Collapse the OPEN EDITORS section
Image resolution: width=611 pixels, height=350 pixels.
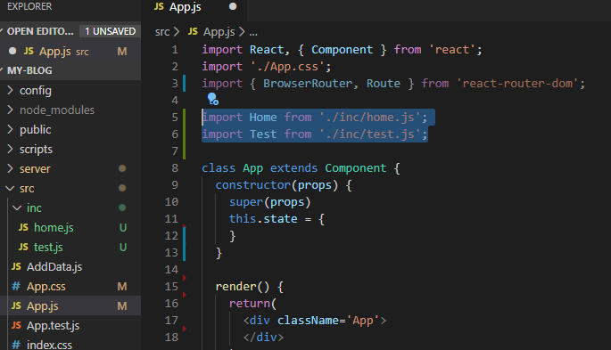2,31
